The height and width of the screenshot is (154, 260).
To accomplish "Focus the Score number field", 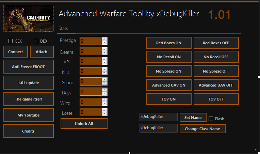I will point(91,81).
